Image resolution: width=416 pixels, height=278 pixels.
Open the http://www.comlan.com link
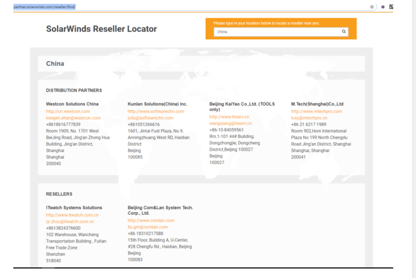(x=151, y=220)
